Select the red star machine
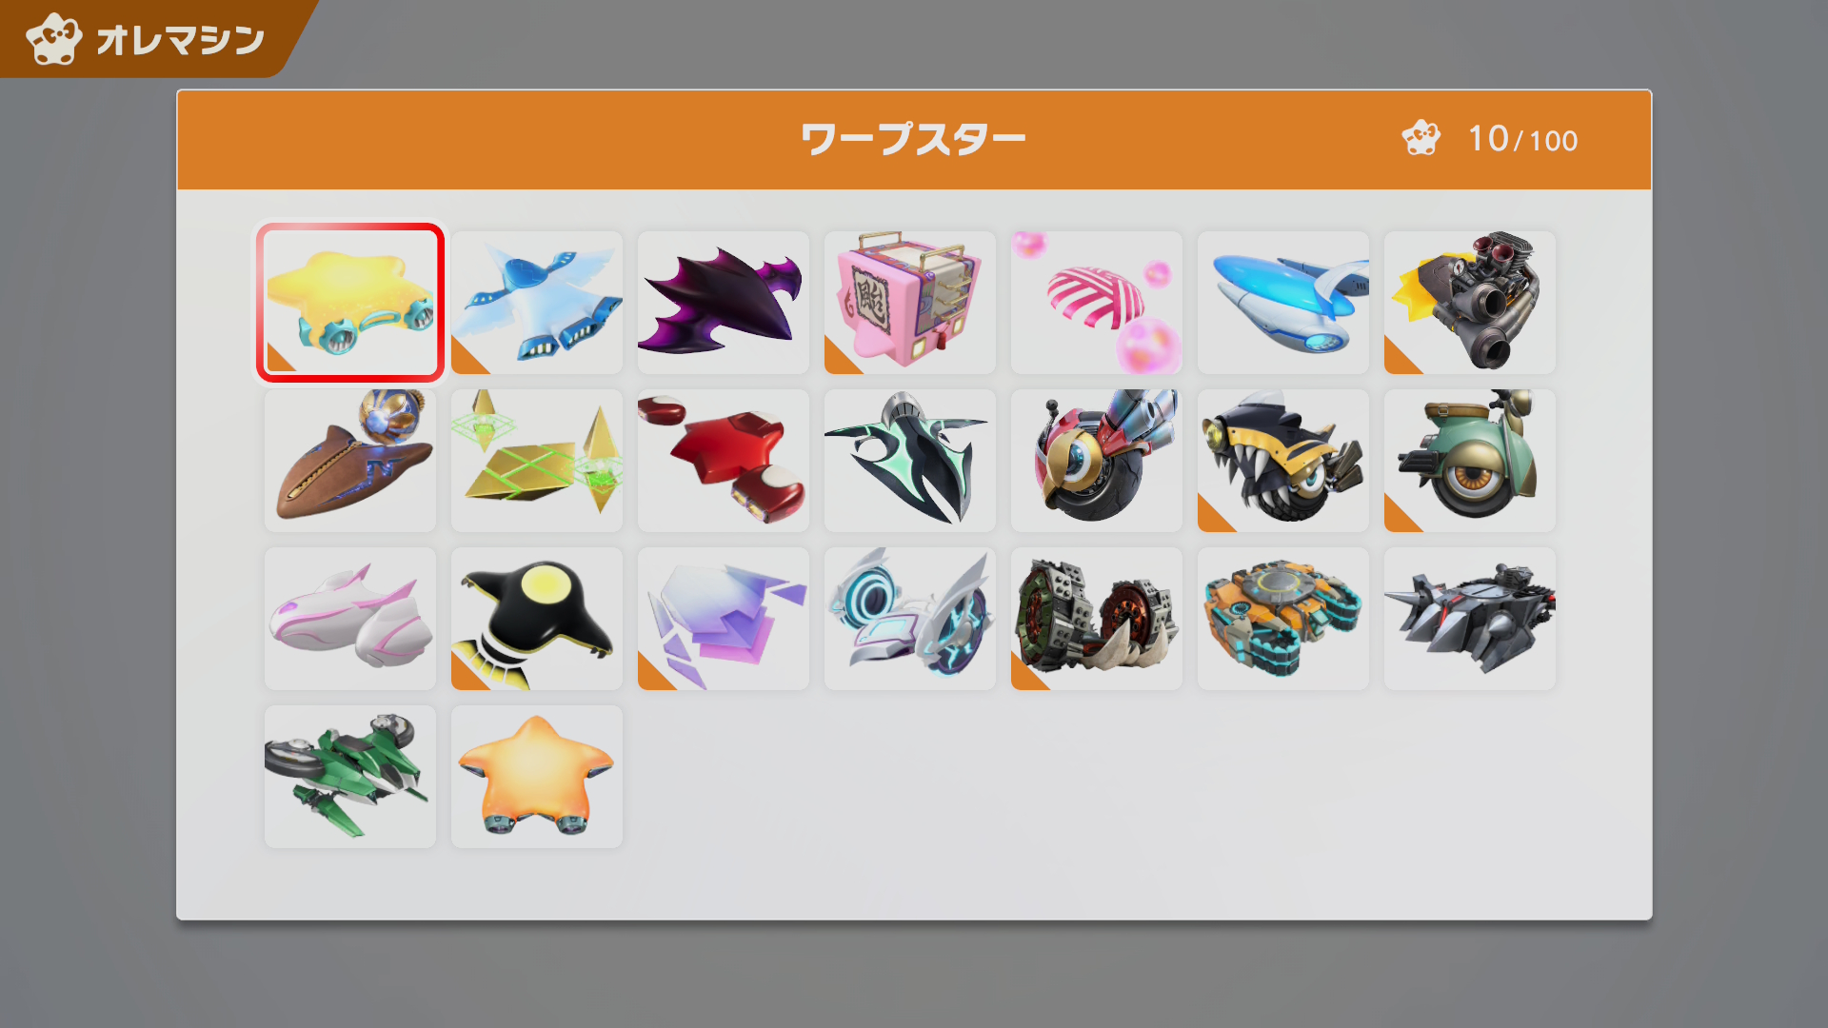Viewport: 1828px width, 1028px height. 724,461
